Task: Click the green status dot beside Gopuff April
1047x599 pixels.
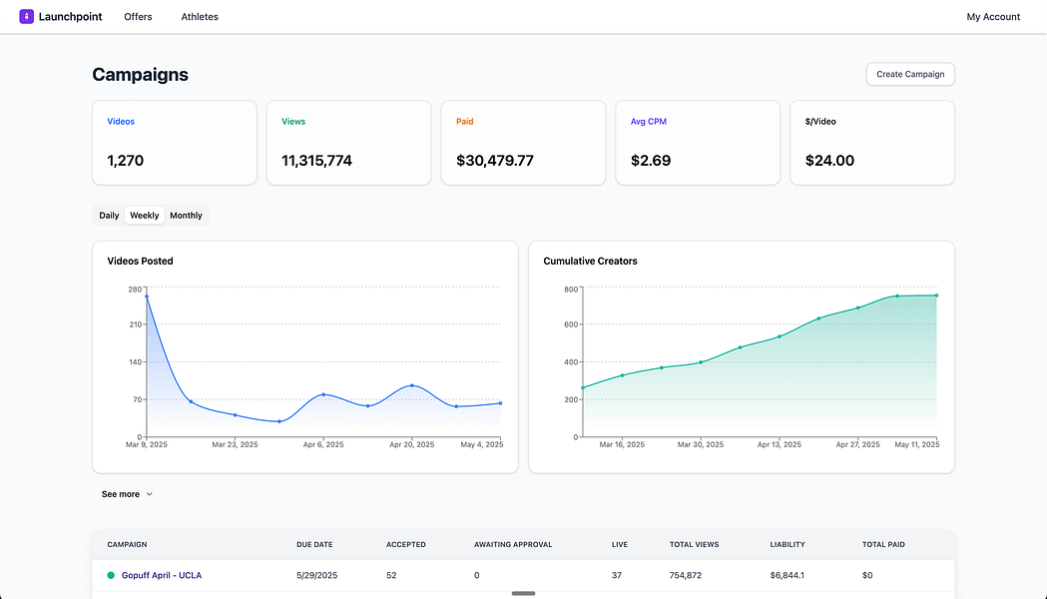Action: pos(110,575)
